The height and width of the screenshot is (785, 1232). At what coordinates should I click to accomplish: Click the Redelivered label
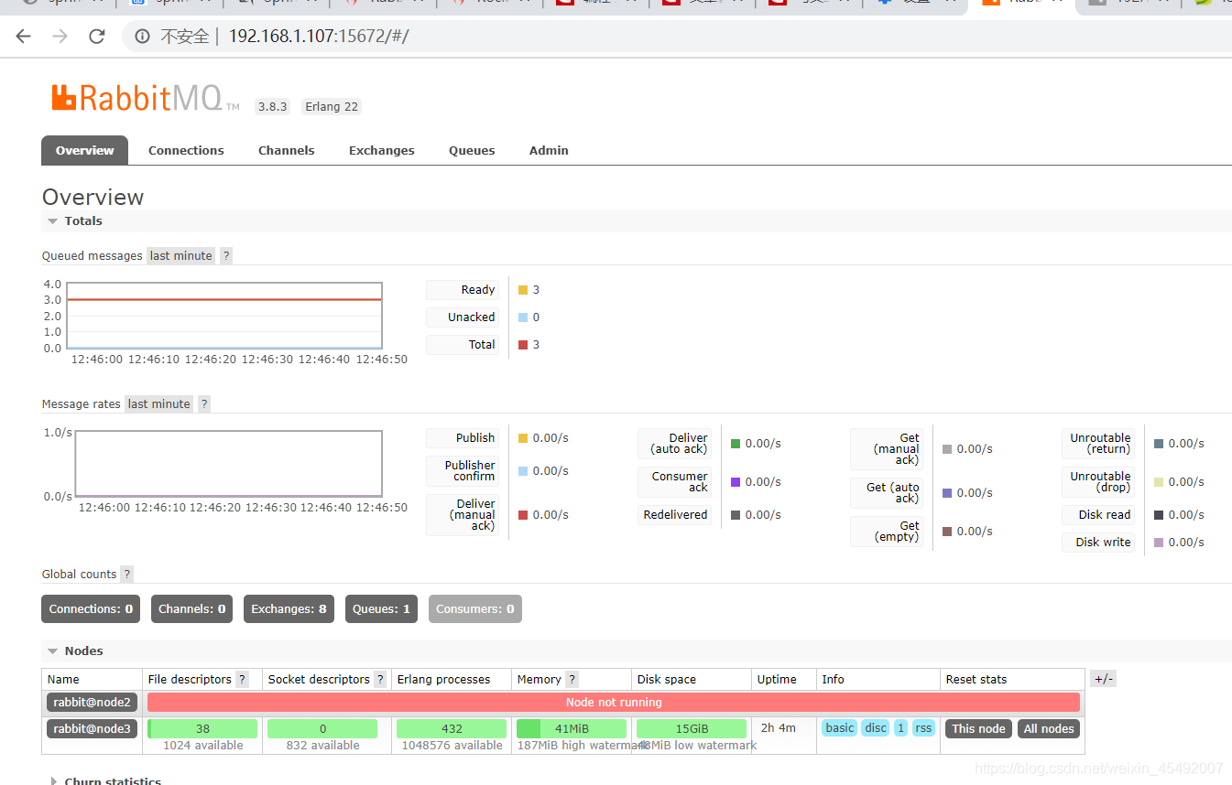tap(675, 515)
